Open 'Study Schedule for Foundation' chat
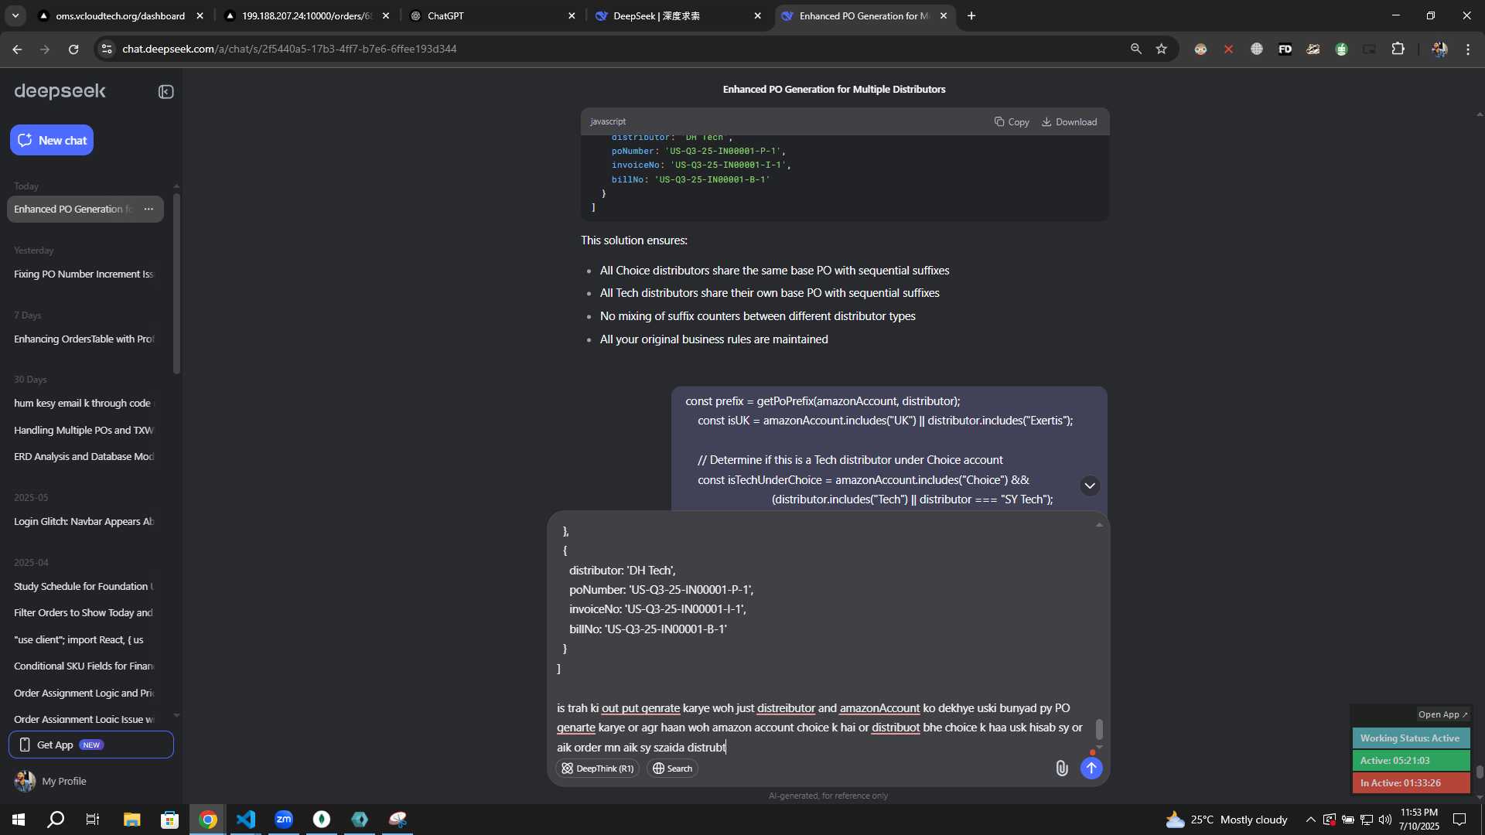Viewport: 1485px width, 835px height. 84,586
